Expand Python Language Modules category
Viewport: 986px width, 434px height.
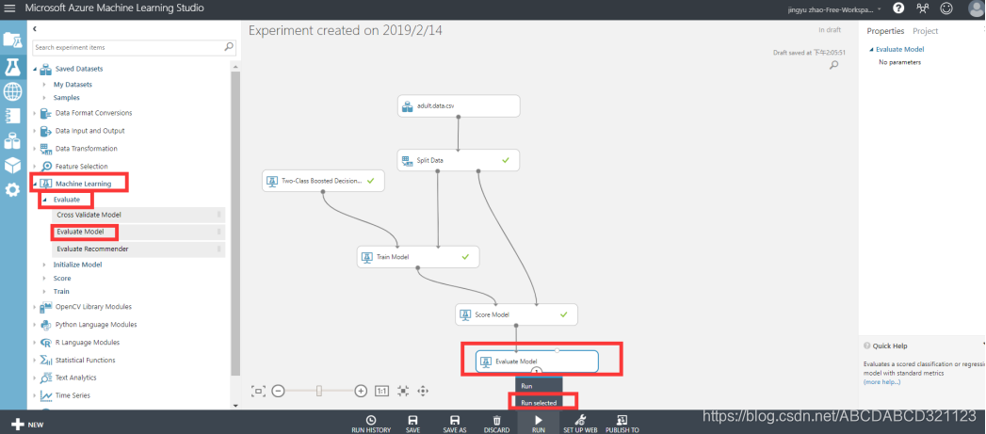[x=35, y=325]
